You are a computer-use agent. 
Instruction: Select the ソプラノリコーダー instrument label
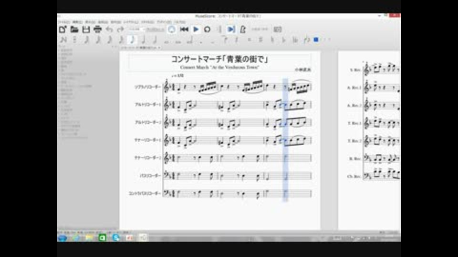point(147,87)
